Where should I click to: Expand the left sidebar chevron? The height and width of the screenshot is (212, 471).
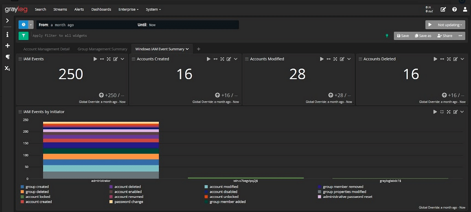[7, 21]
